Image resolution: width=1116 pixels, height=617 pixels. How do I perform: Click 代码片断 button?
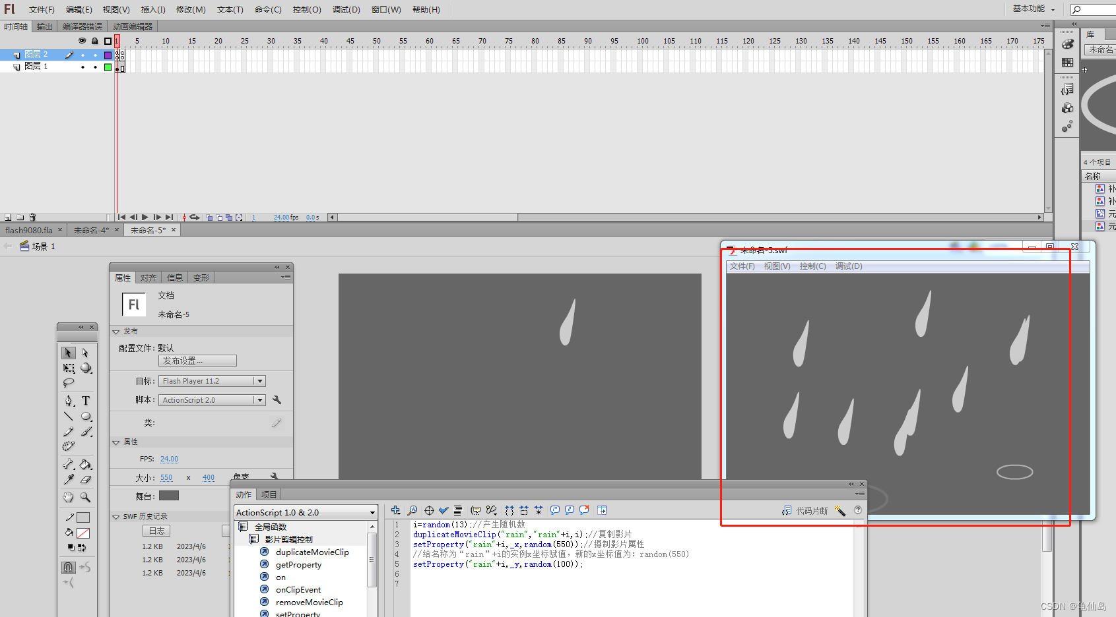(805, 511)
